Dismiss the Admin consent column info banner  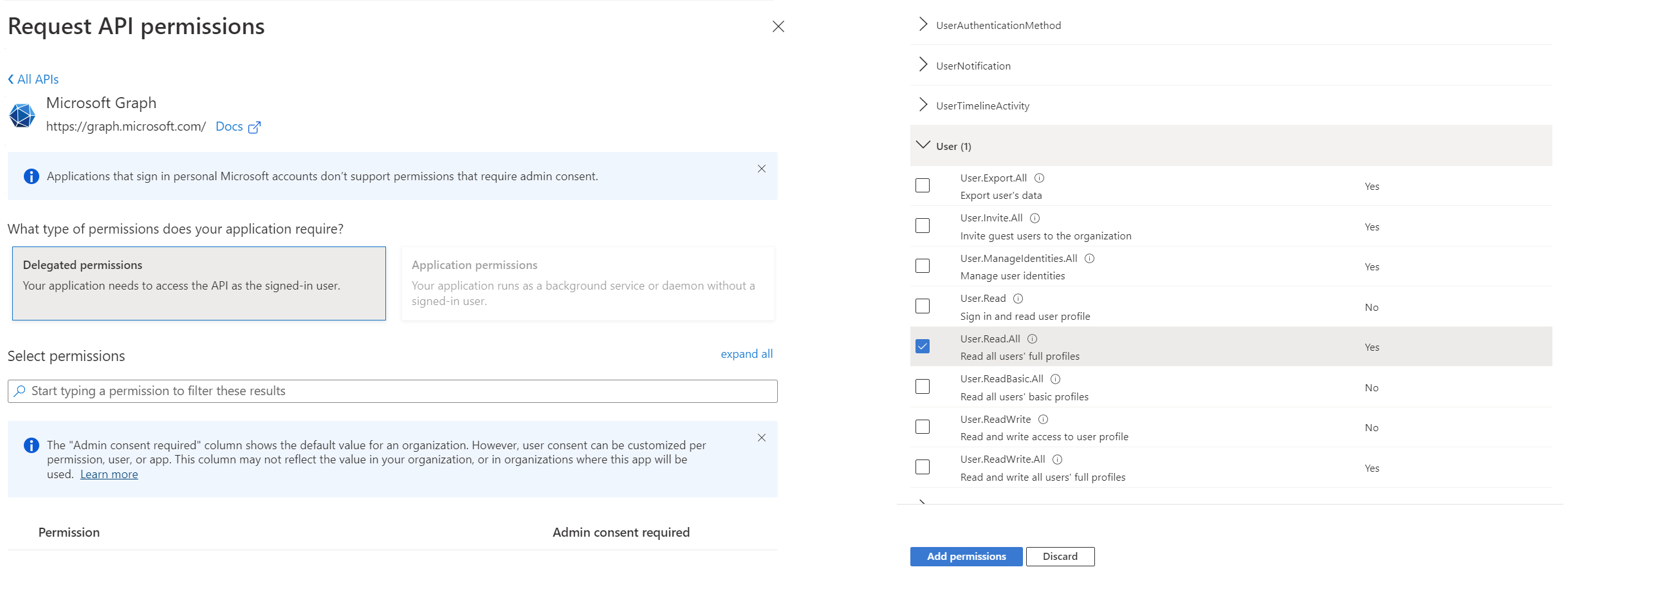pos(761,438)
